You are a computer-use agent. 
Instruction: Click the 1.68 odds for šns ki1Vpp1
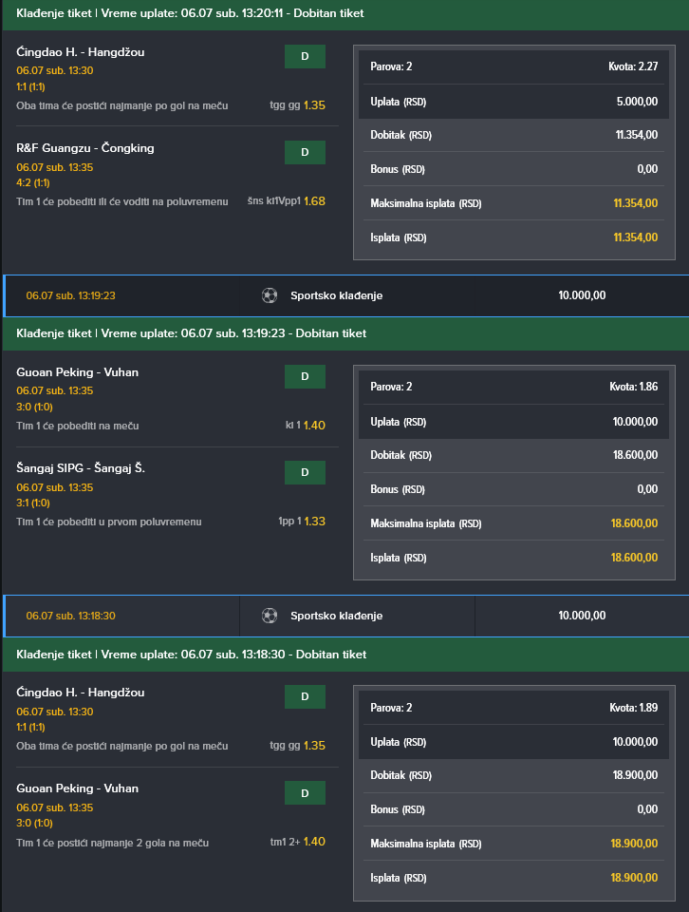(314, 201)
